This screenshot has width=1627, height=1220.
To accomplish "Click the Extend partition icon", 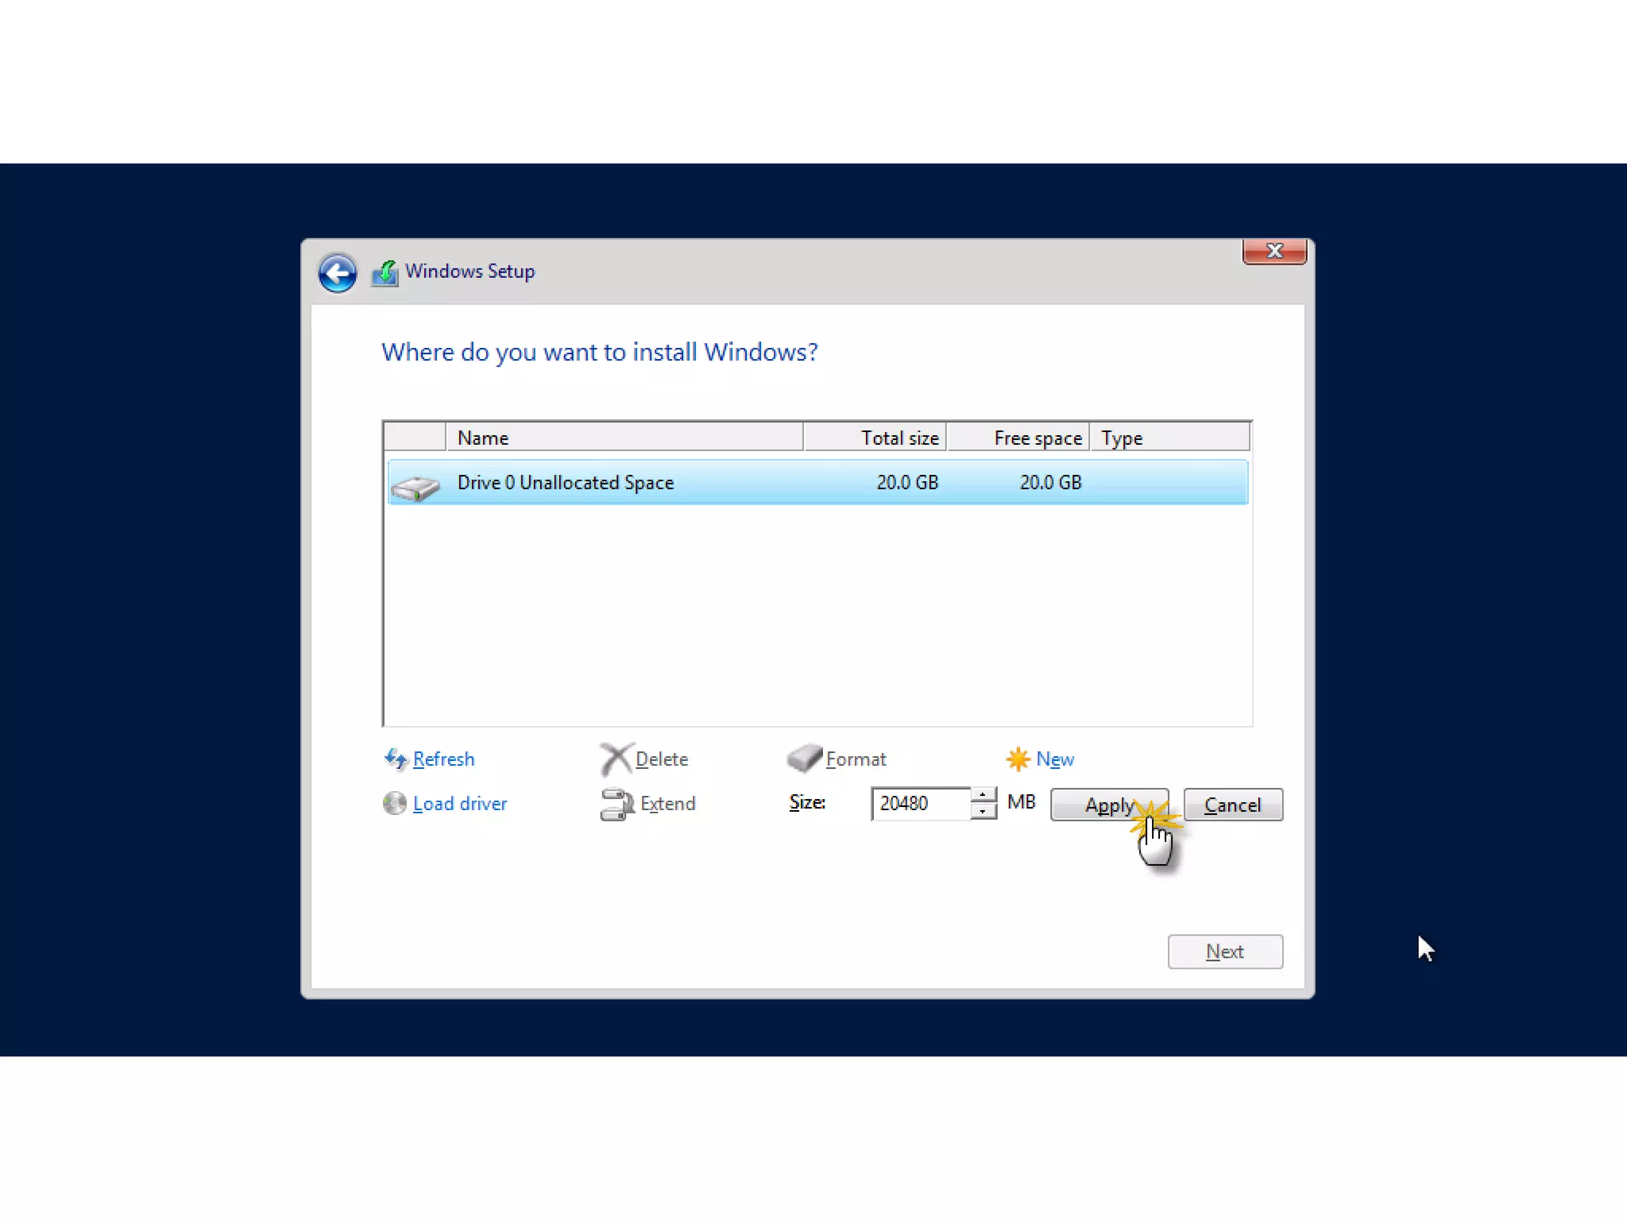I will point(617,804).
